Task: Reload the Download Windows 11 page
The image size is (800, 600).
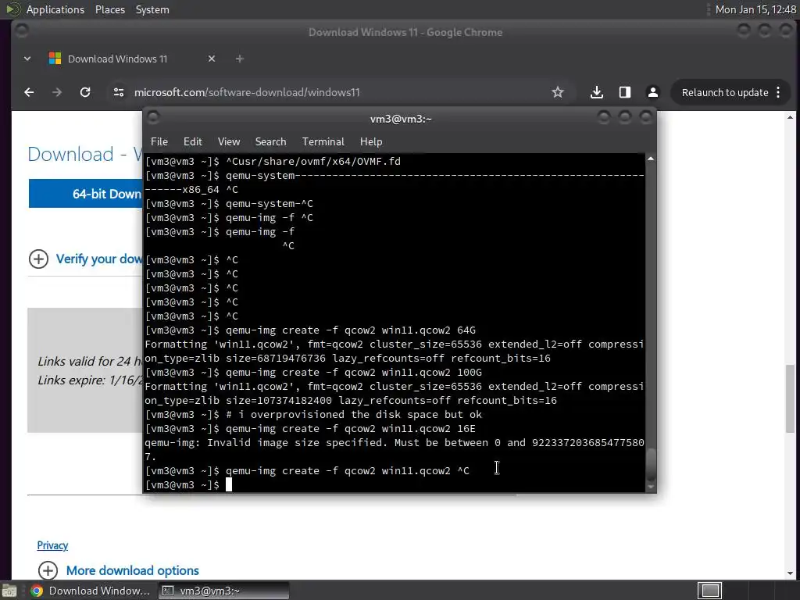Action: coord(85,92)
